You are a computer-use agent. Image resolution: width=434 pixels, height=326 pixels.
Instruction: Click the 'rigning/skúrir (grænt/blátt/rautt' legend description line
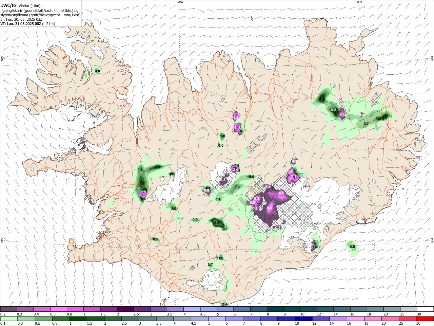click(39, 11)
